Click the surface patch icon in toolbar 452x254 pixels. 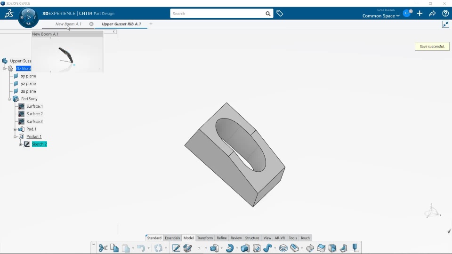[310, 248]
